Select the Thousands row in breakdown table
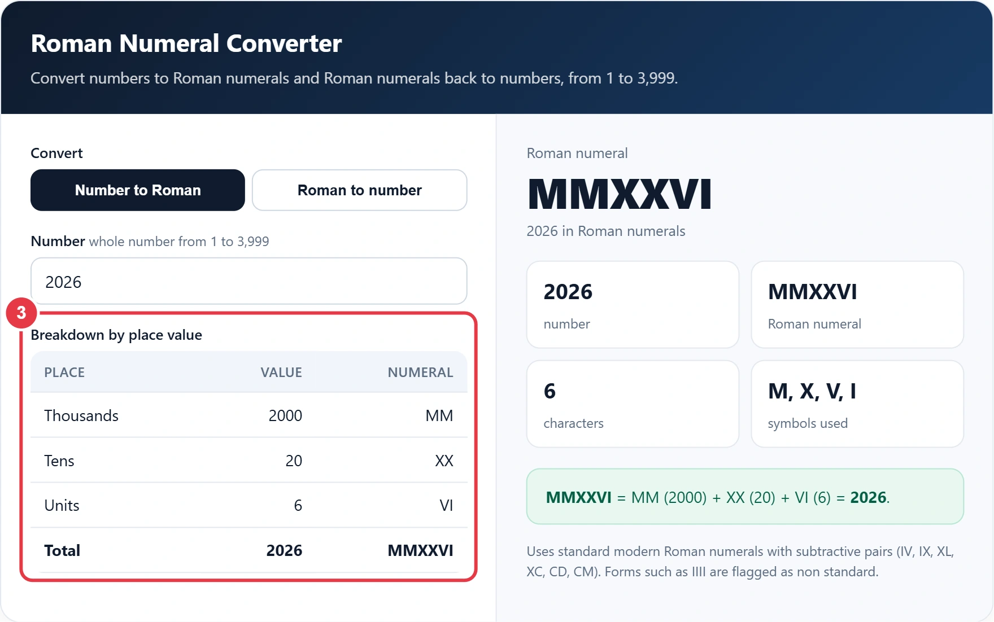This screenshot has width=994, height=622. [249, 415]
